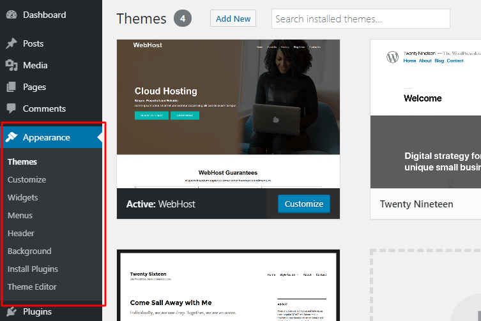The width and height of the screenshot is (481, 321).
Task: Open Install Plugins submenu item
Action: (33, 269)
